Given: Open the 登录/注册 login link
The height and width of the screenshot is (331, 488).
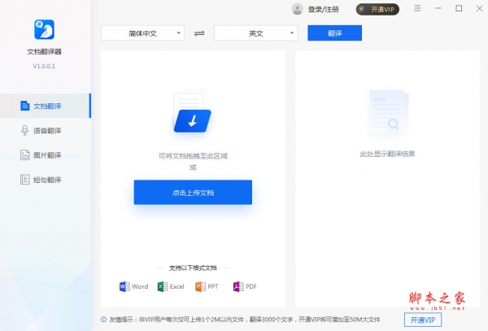Looking at the screenshot, I should (324, 9).
